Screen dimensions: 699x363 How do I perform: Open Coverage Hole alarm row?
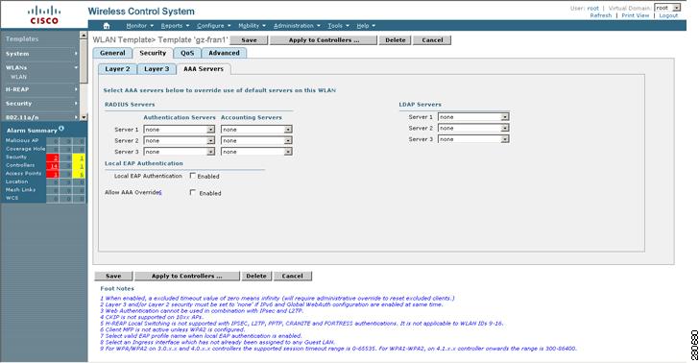click(x=25, y=149)
